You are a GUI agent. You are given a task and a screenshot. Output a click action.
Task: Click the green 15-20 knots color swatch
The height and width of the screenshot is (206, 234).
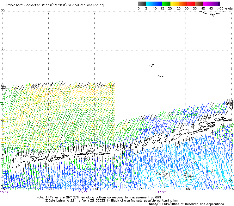point(166,4)
